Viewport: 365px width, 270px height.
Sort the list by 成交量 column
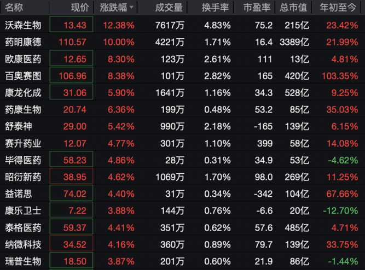coord(168,8)
